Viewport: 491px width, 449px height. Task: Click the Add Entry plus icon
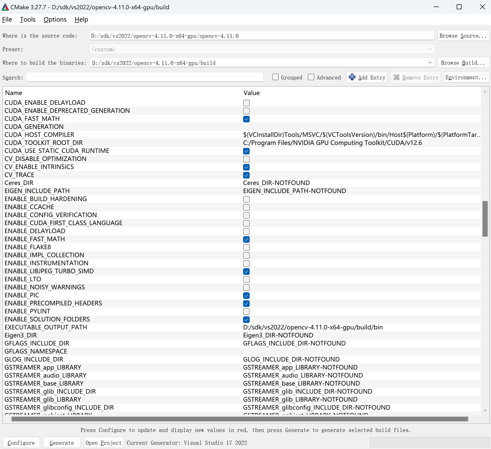click(x=352, y=77)
